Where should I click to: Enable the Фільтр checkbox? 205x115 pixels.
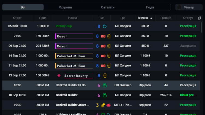pos(179,7)
